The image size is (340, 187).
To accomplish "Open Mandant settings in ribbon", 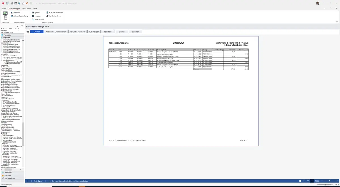I will [x=15, y=13].
